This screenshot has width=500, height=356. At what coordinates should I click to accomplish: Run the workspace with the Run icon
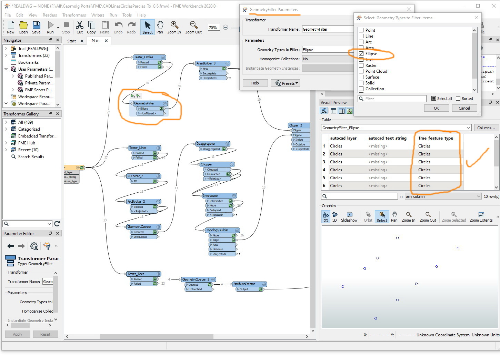coord(51,27)
